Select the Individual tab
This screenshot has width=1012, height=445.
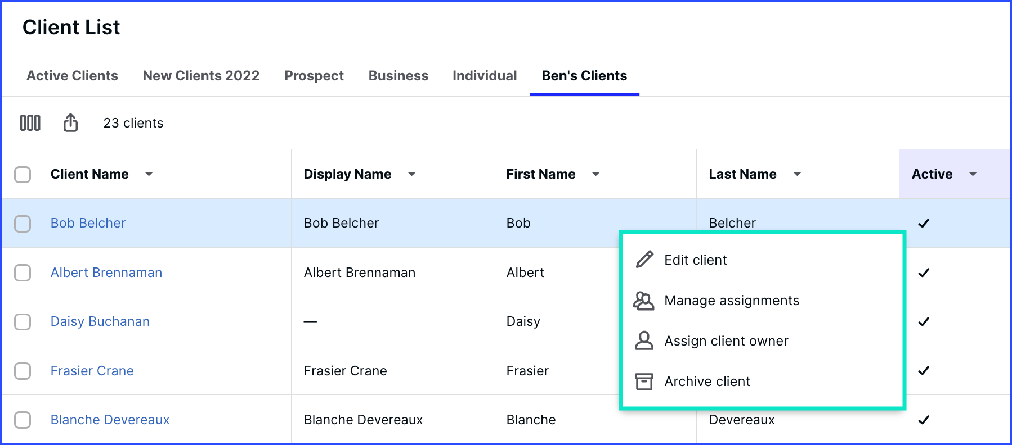[485, 76]
